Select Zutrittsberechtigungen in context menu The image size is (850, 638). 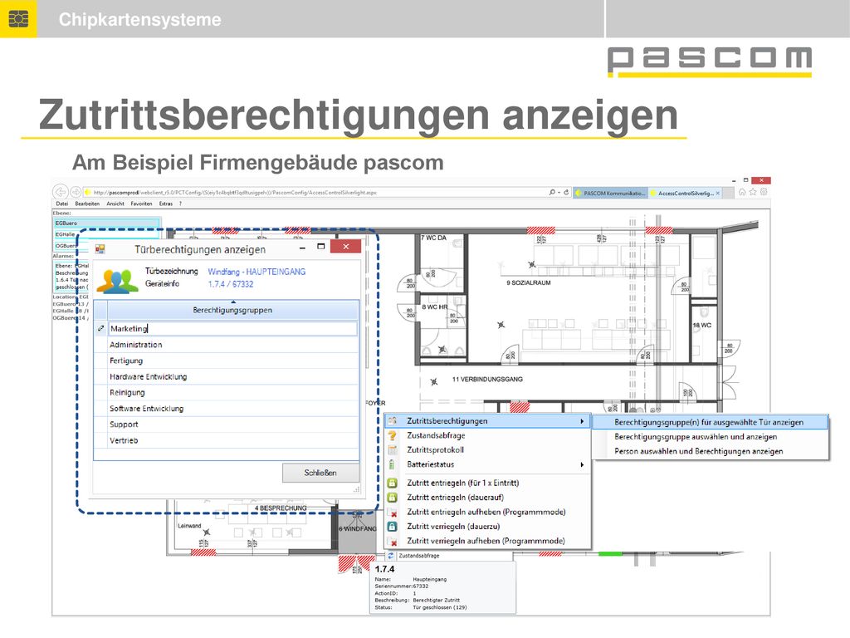pyautogui.click(x=487, y=421)
